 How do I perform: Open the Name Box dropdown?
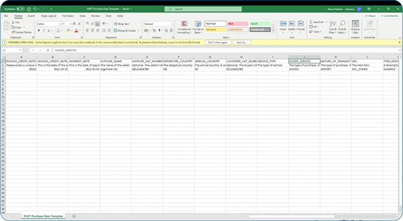tap(20, 50)
